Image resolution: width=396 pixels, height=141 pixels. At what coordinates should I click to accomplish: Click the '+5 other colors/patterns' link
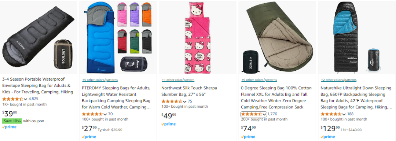100,80
